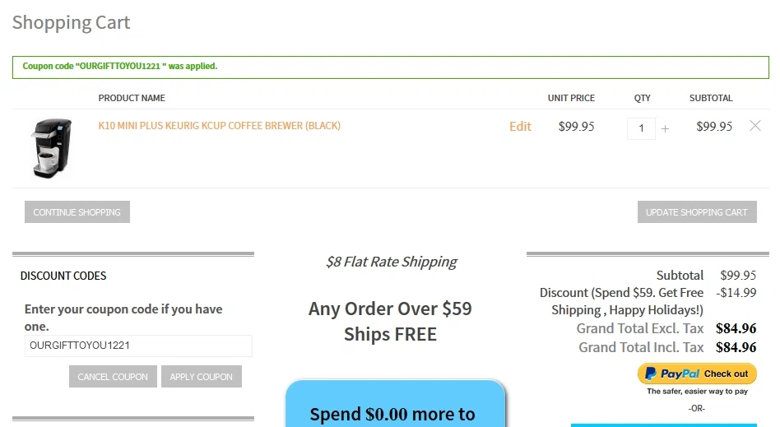The width and height of the screenshot is (780, 427).
Task: Click Continue Shopping button
Action: (77, 212)
